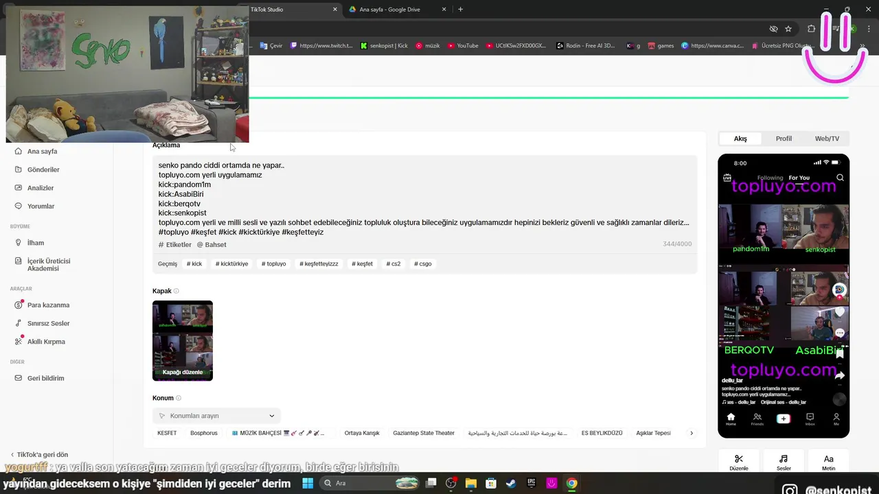Select the # csgo hashtag chip

pos(423,264)
